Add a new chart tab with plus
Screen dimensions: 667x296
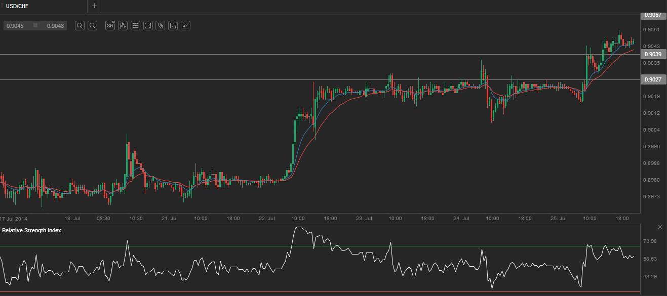pyautogui.click(x=94, y=6)
